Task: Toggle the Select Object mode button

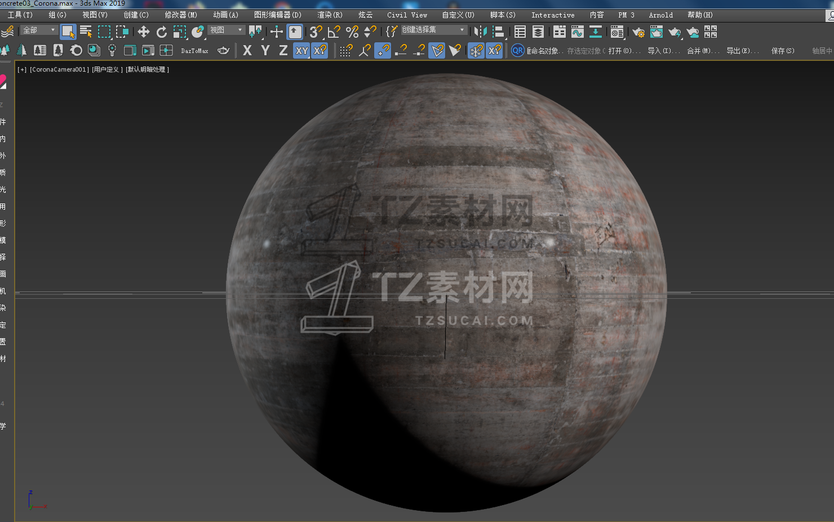Action: [x=68, y=32]
